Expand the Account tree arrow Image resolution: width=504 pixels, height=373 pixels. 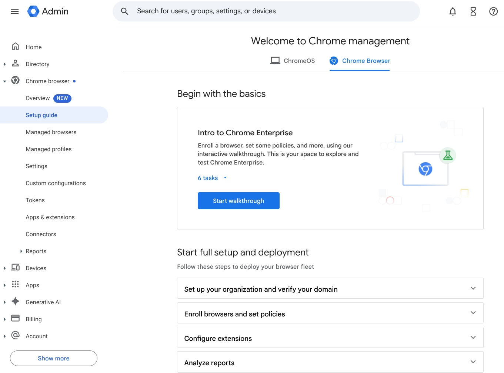4,336
